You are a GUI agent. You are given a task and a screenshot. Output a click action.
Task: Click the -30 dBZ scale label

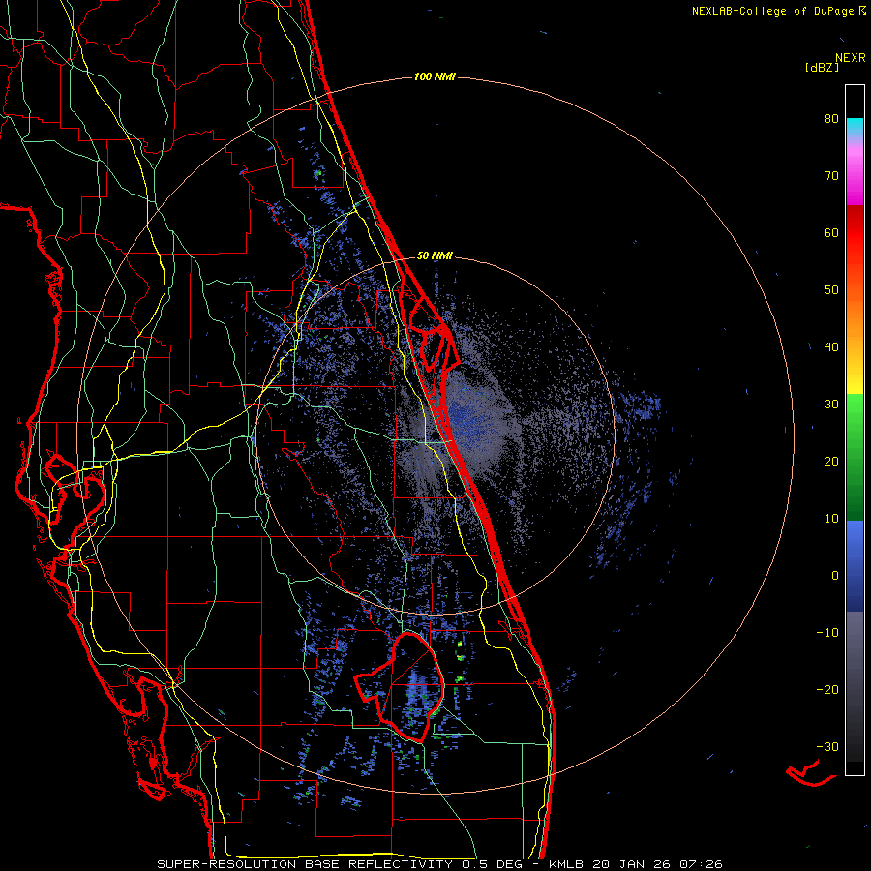[x=827, y=746]
